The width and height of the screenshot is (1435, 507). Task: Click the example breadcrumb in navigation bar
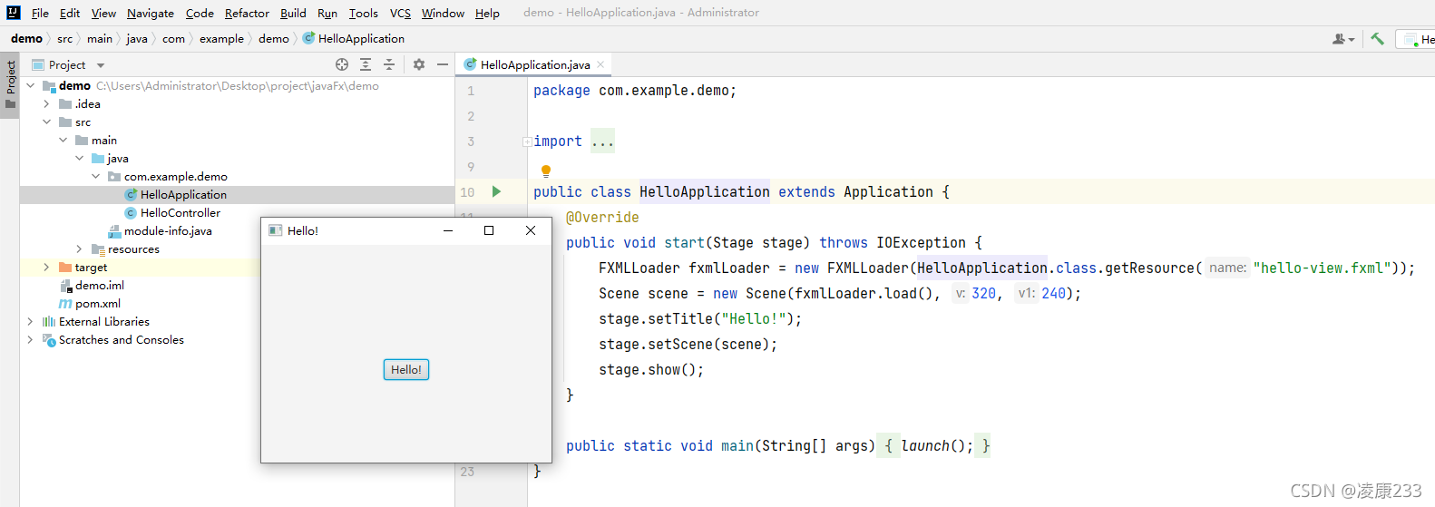221,38
